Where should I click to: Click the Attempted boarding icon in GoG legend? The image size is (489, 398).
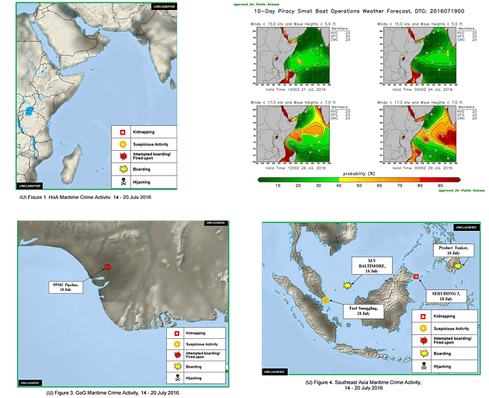click(178, 355)
